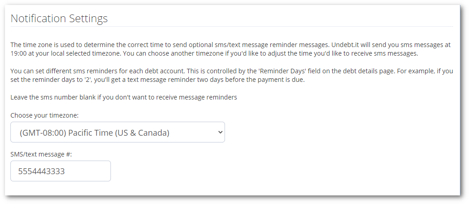Open the Choose your timezone dropdown

pos(118,132)
